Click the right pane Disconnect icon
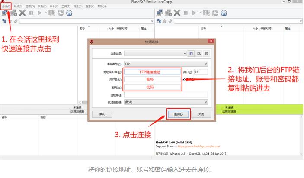The height and width of the screenshot is (178, 304). [x=168, y=13]
